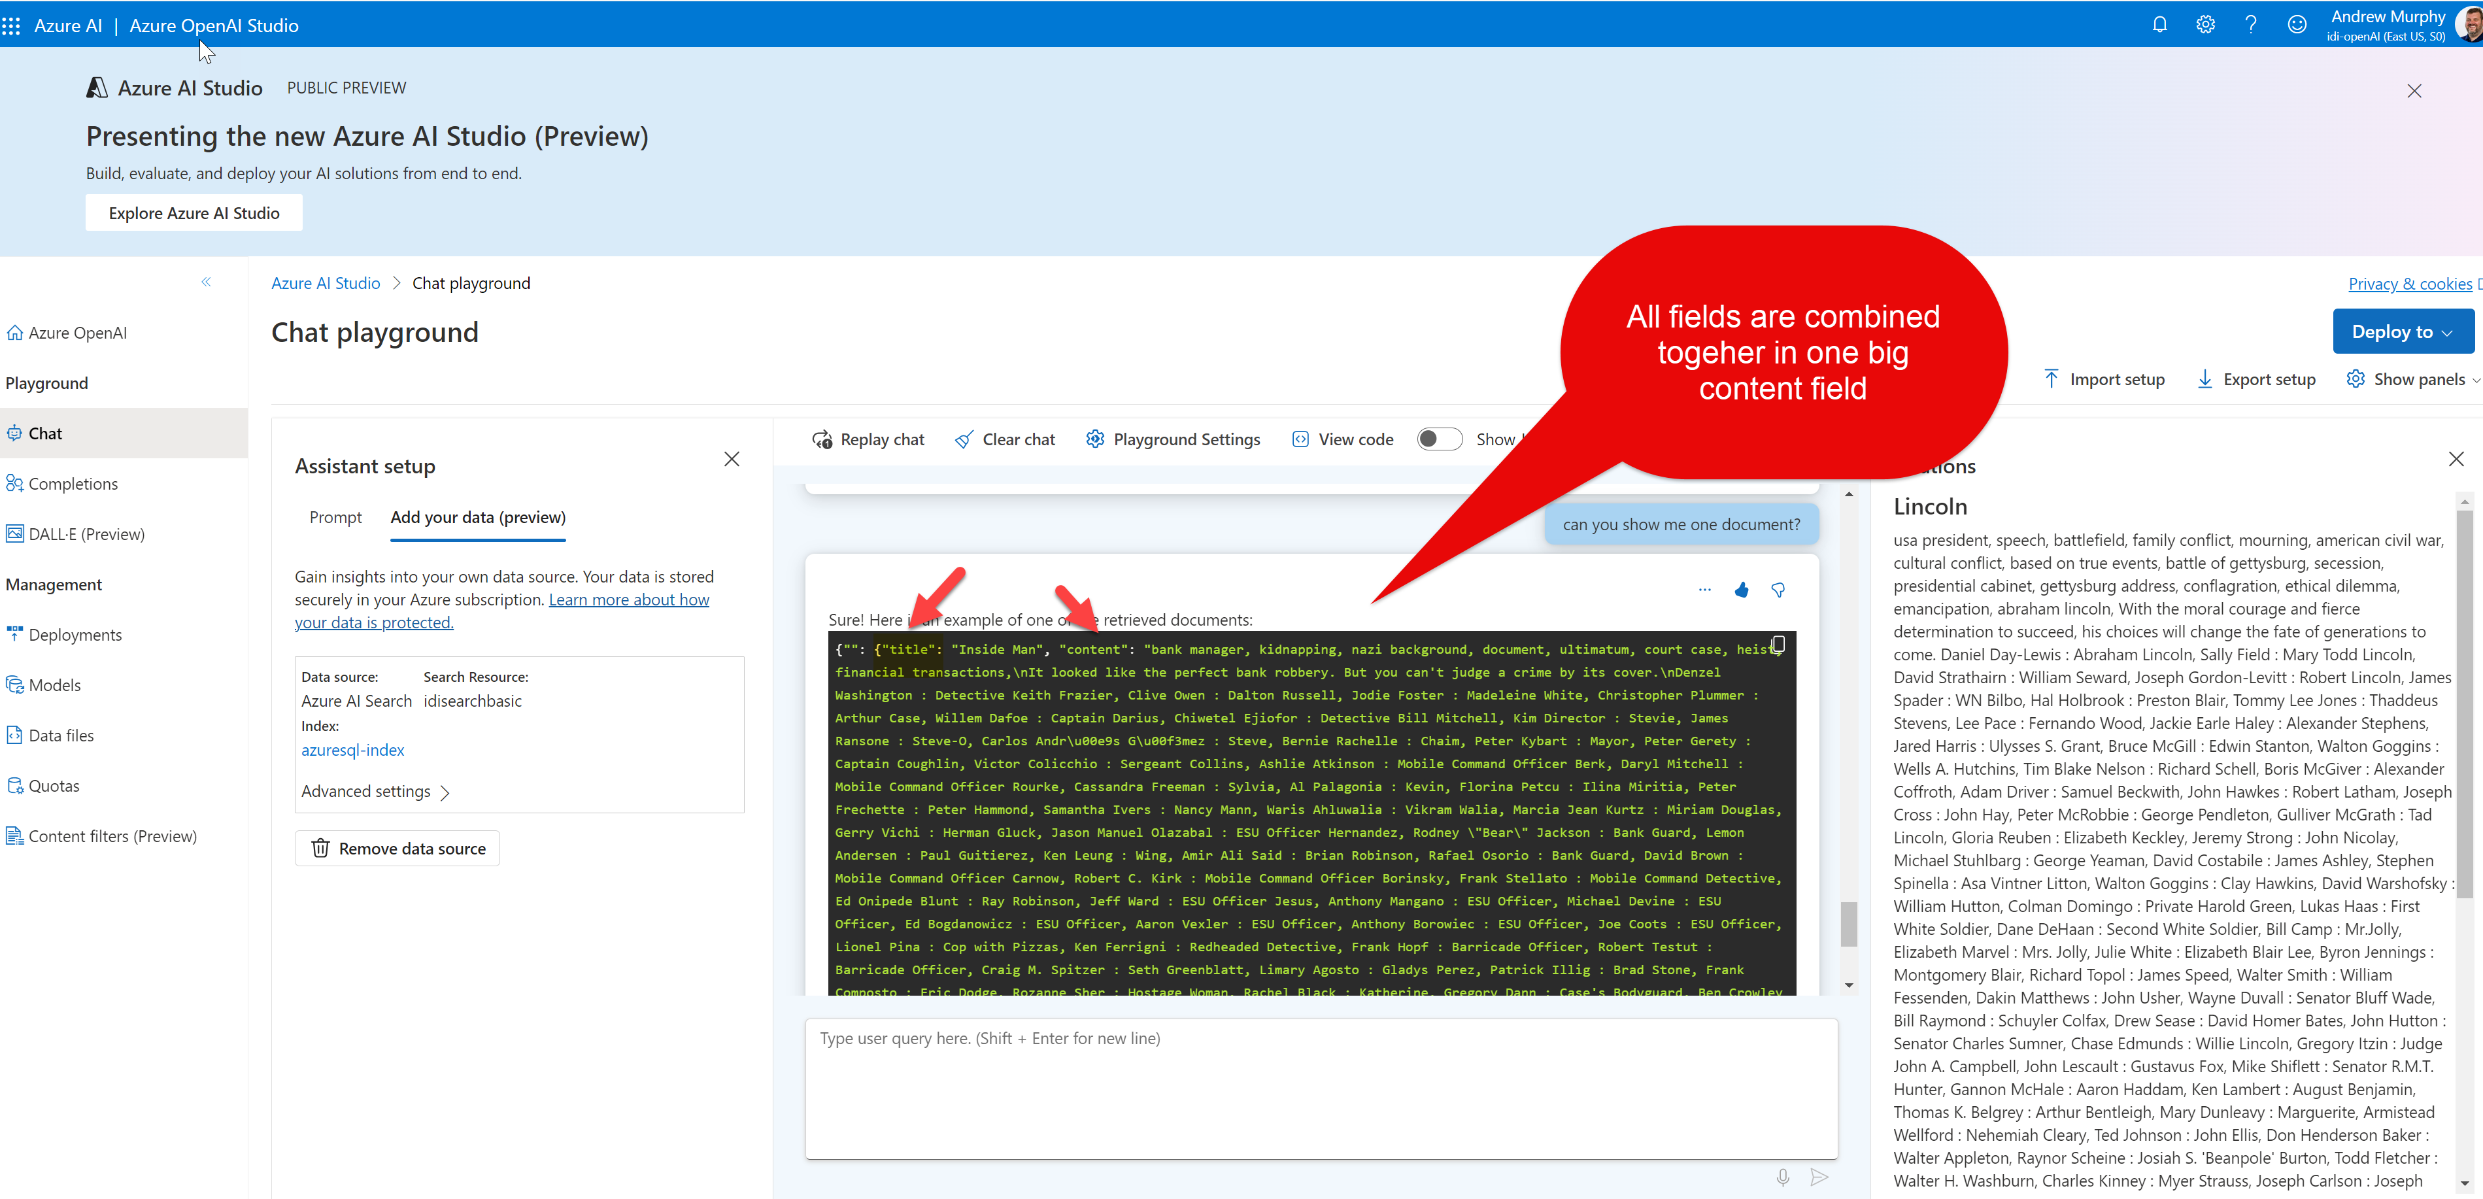Click Remove data source button
Viewport: 2483px width, 1199px height.
pyautogui.click(x=397, y=849)
